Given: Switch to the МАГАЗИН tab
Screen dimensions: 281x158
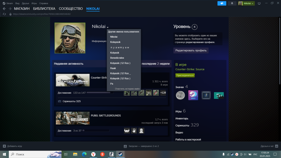Looking at the screenshot, I should point(22,9).
